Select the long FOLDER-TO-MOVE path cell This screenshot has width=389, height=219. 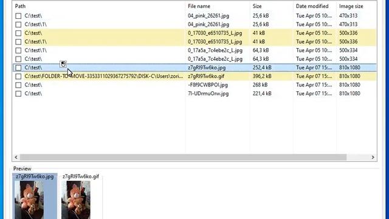[x=104, y=76]
